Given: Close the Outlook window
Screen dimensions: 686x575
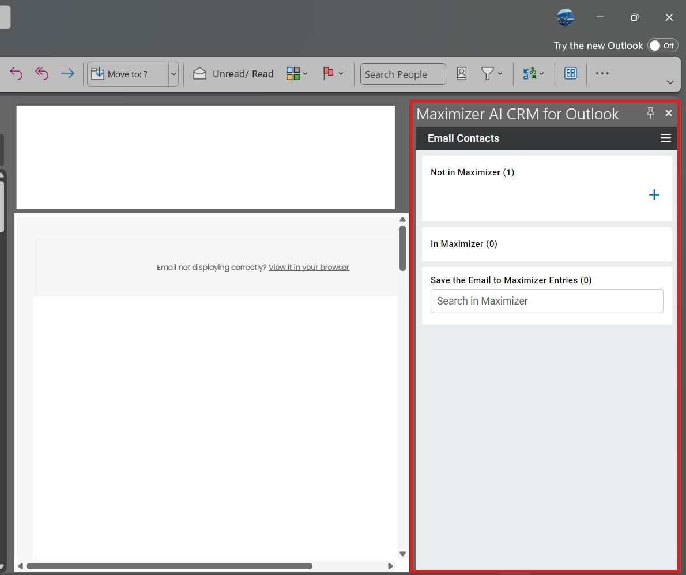Looking at the screenshot, I should (669, 17).
